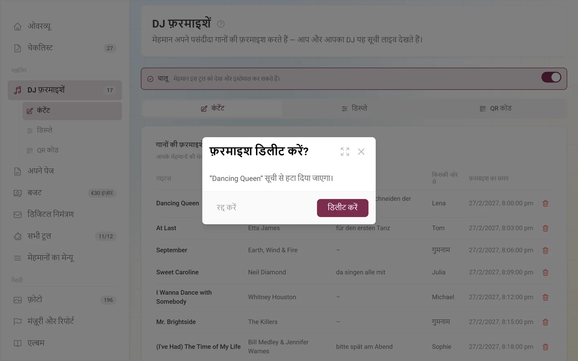Switch to the QR कोड tab
This screenshot has height=361, width=578.
(x=496, y=108)
